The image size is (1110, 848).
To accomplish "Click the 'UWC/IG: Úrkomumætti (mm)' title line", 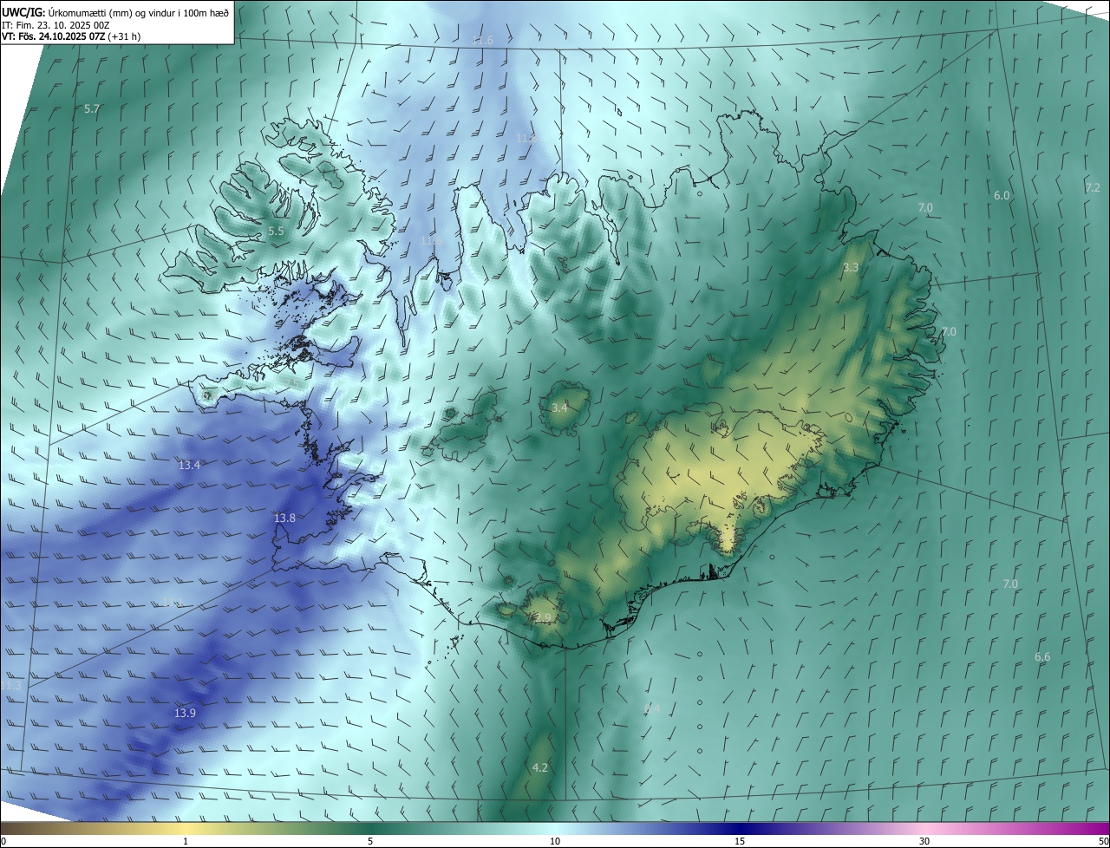I will click(115, 11).
